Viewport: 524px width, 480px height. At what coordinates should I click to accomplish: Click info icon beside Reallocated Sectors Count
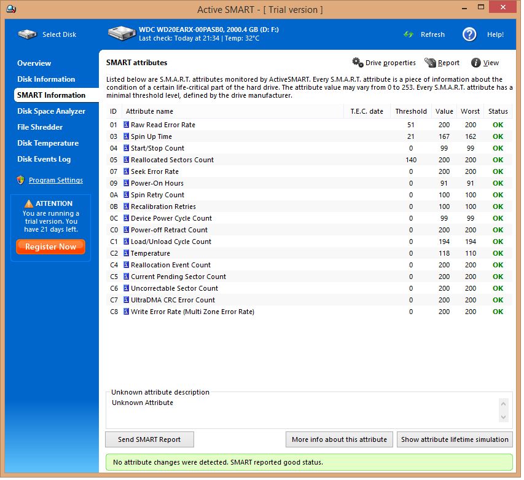click(x=127, y=160)
